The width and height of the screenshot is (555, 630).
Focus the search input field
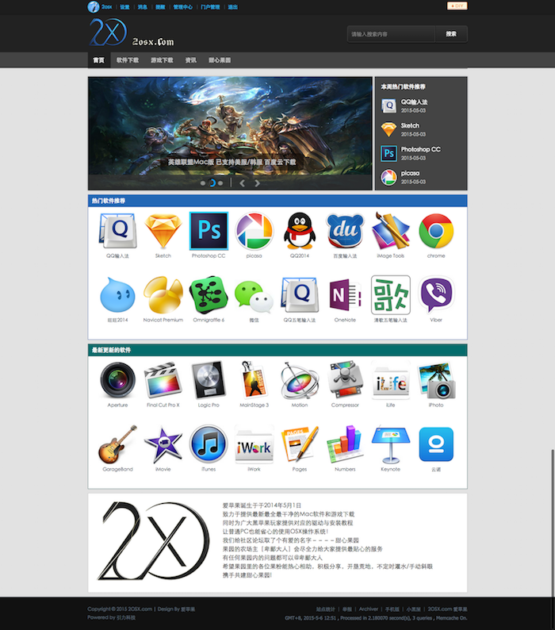coord(390,34)
